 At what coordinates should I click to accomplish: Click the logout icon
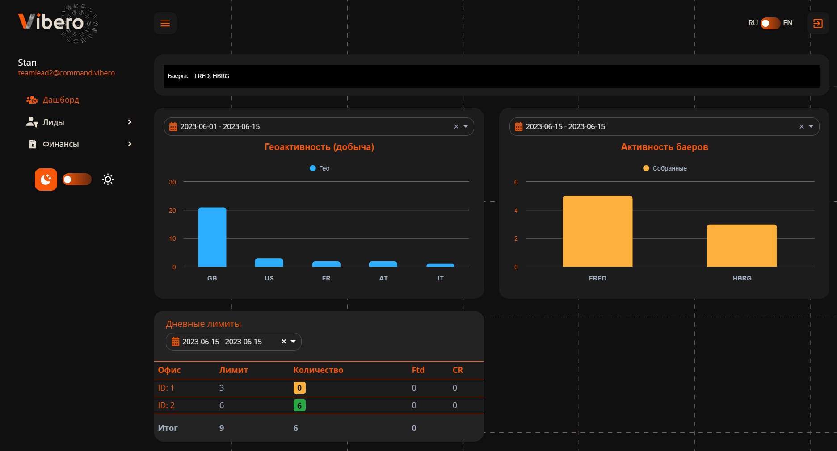818,23
